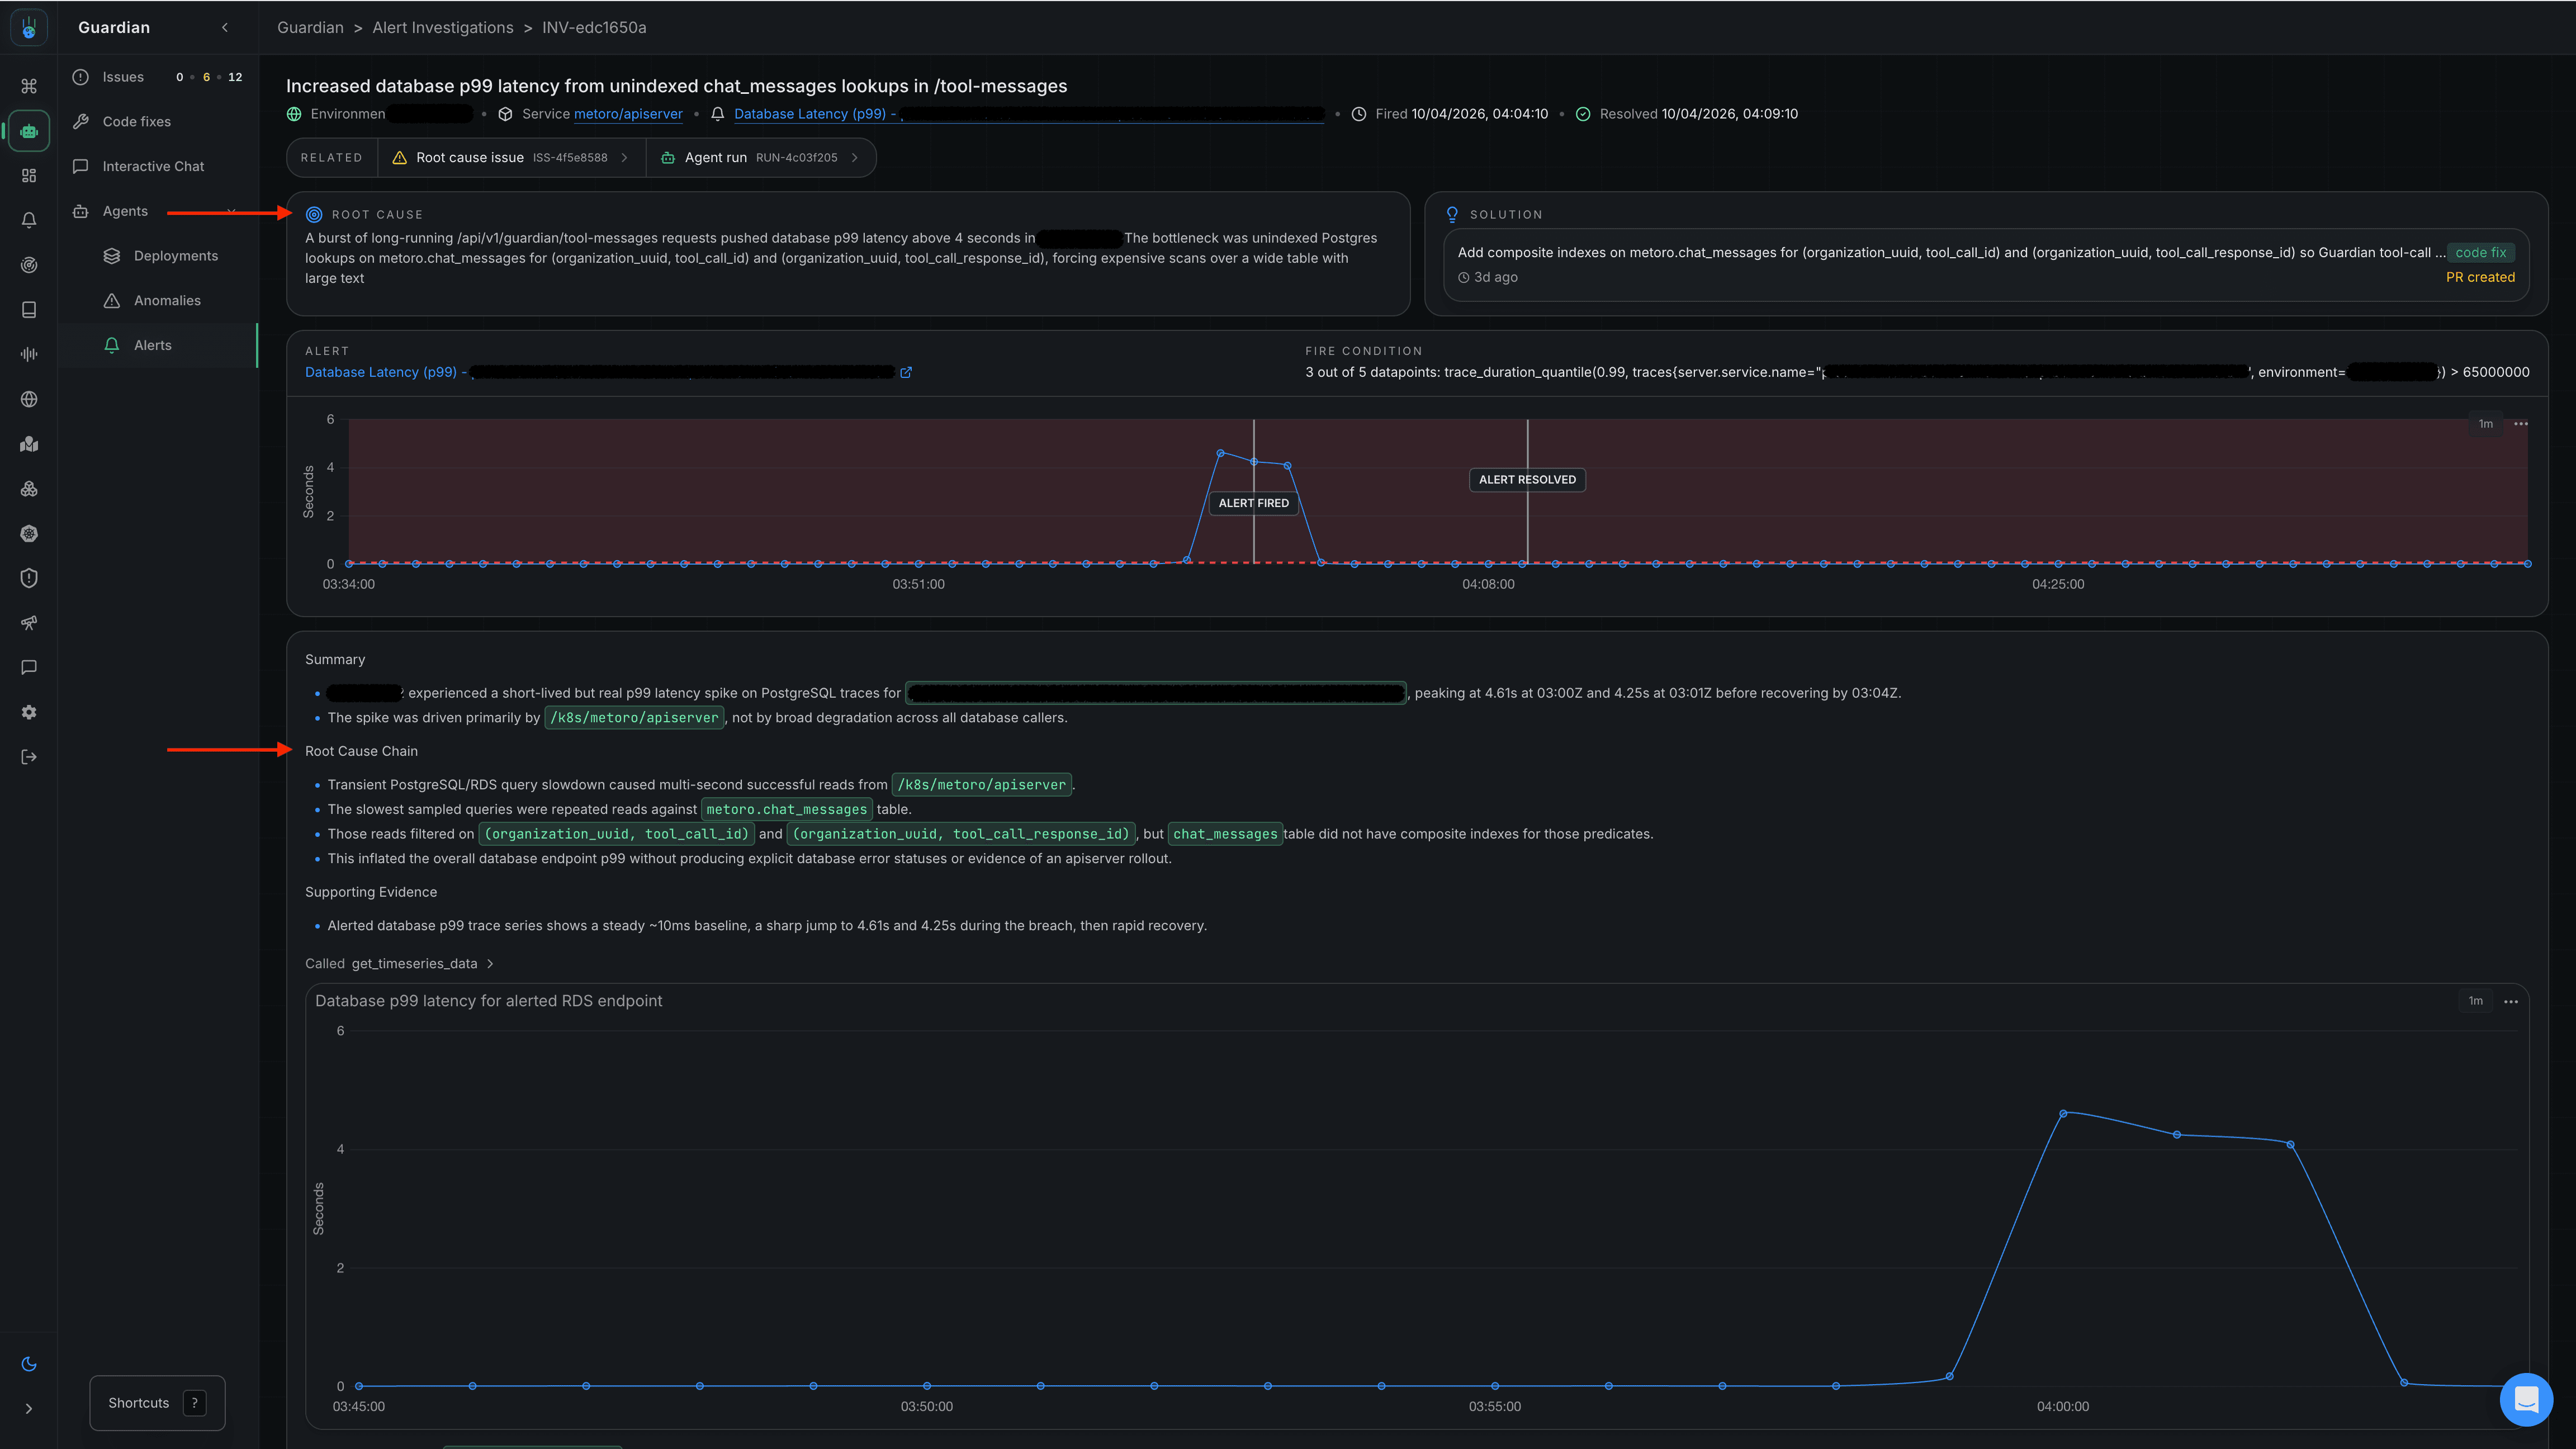
Task: Expand the Called get_timeseries_data section
Action: (490, 963)
